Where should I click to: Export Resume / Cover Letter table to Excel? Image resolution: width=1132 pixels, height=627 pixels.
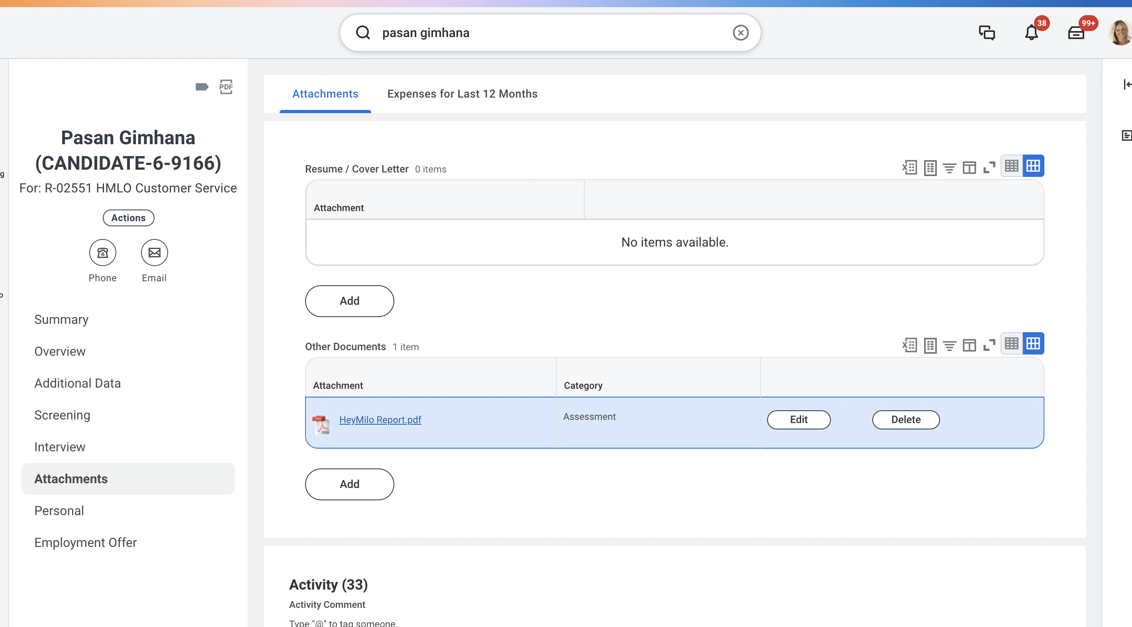click(x=910, y=167)
